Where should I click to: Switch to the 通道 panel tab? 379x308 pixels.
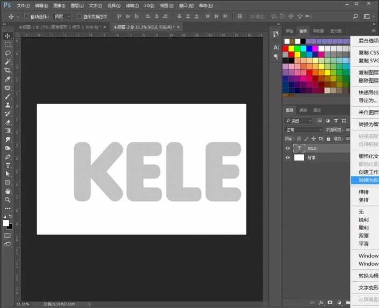(303, 110)
